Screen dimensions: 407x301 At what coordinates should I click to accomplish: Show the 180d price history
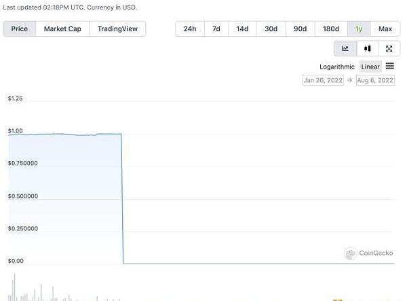pos(331,29)
